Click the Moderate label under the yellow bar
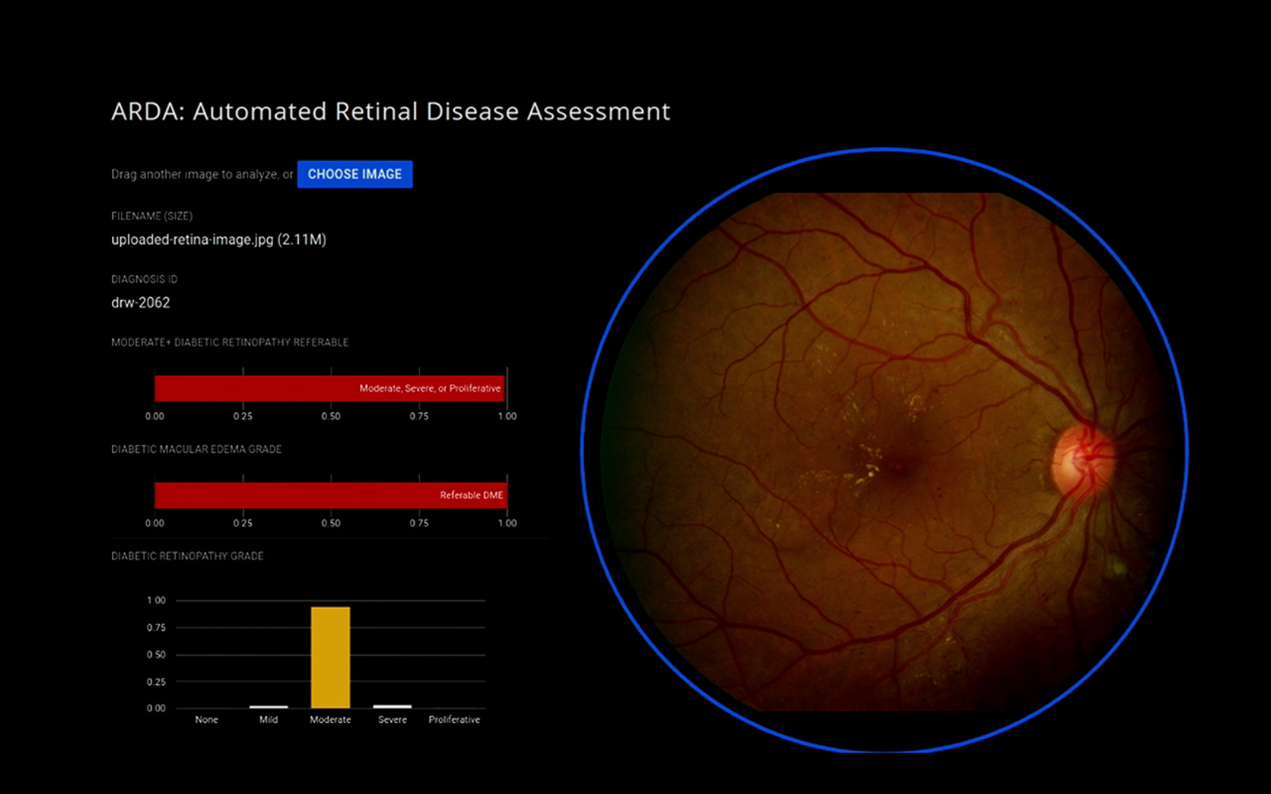 tap(330, 720)
